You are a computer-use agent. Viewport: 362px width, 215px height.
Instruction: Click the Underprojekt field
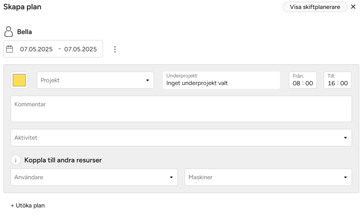pyautogui.click(x=221, y=80)
